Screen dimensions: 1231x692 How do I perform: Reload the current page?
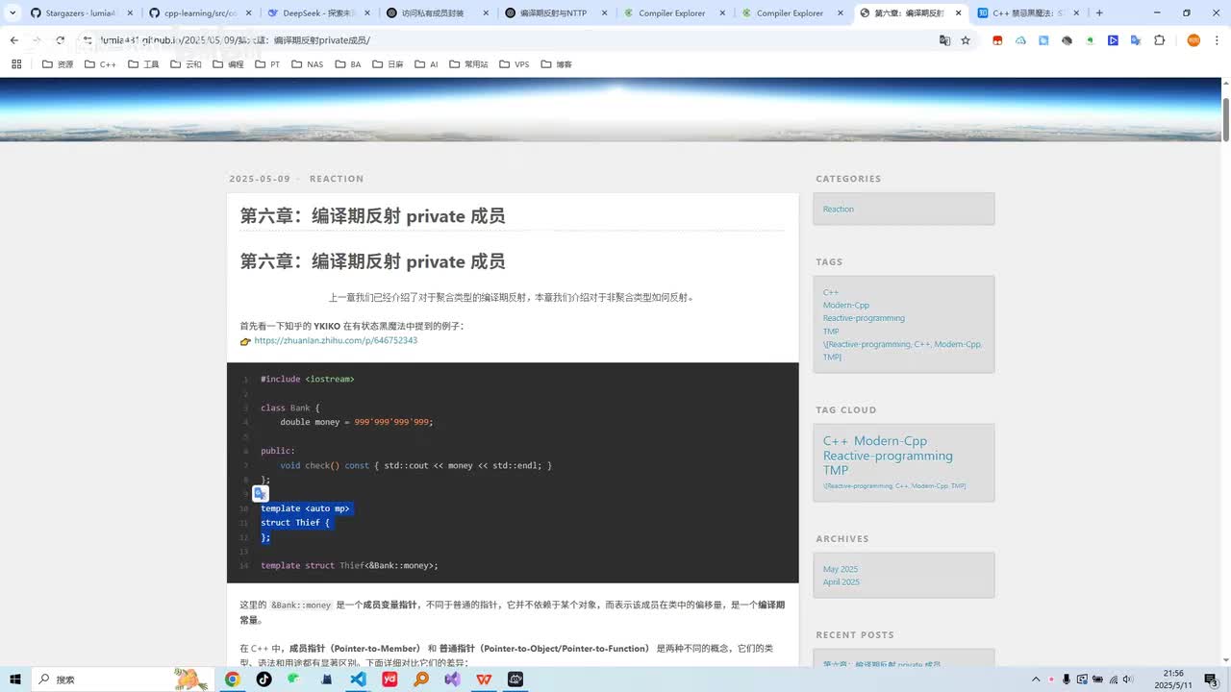60,40
